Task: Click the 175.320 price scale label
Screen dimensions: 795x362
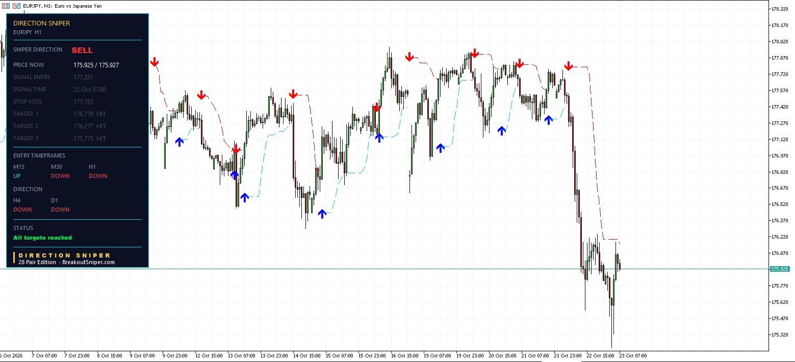Action: point(781,335)
